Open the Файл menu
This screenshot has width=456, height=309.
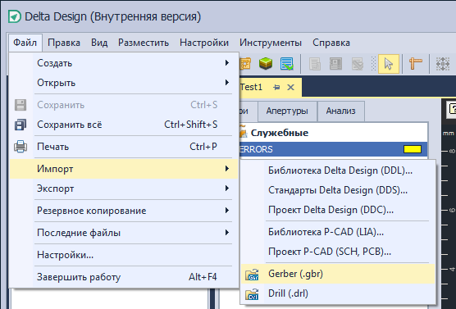[x=25, y=43]
